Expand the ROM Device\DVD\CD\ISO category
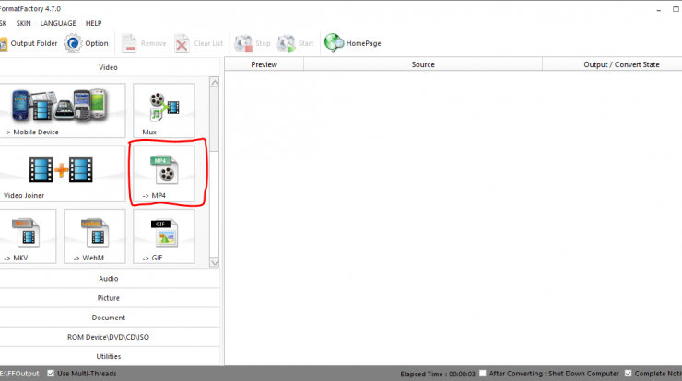Image resolution: width=682 pixels, height=381 pixels. pyautogui.click(x=110, y=337)
